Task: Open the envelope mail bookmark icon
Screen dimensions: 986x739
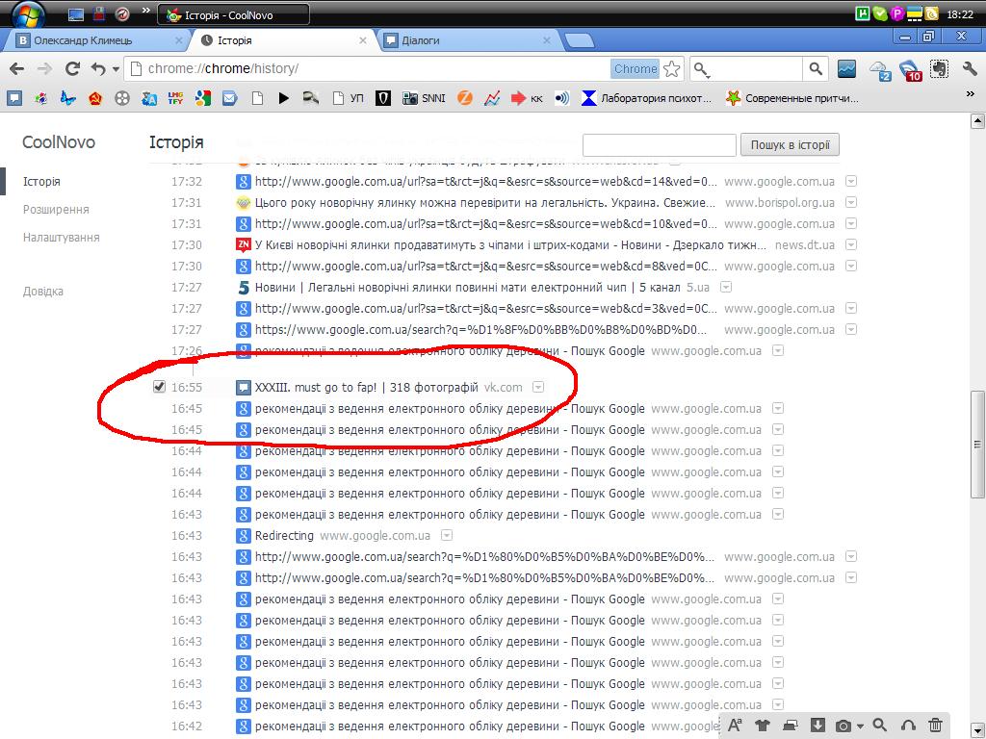Action: click(x=229, y=98)
